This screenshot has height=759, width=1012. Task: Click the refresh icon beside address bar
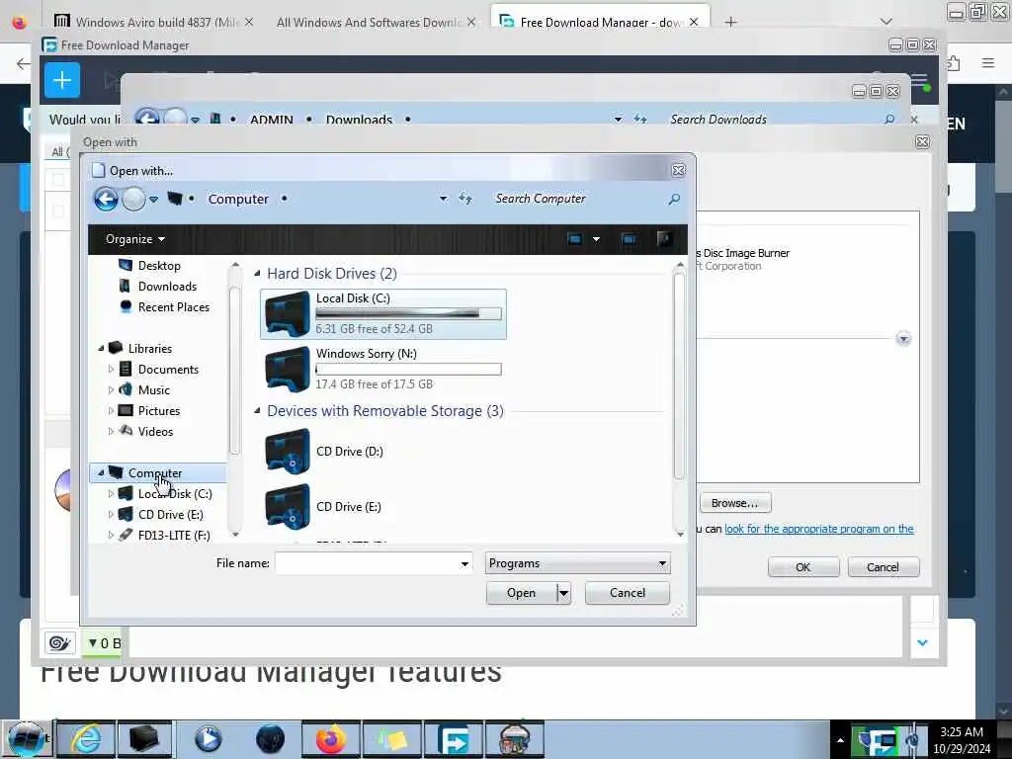pyautogui.click(x=465, y=199)
